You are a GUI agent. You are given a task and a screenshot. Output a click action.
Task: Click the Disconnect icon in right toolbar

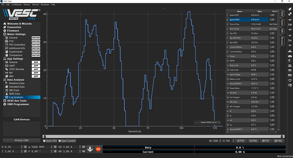[x=290, y=14]
